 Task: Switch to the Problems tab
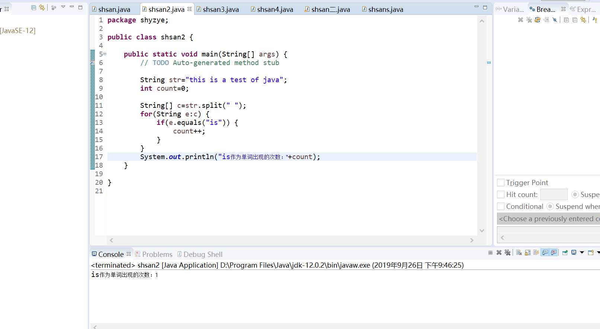[154, 254]
